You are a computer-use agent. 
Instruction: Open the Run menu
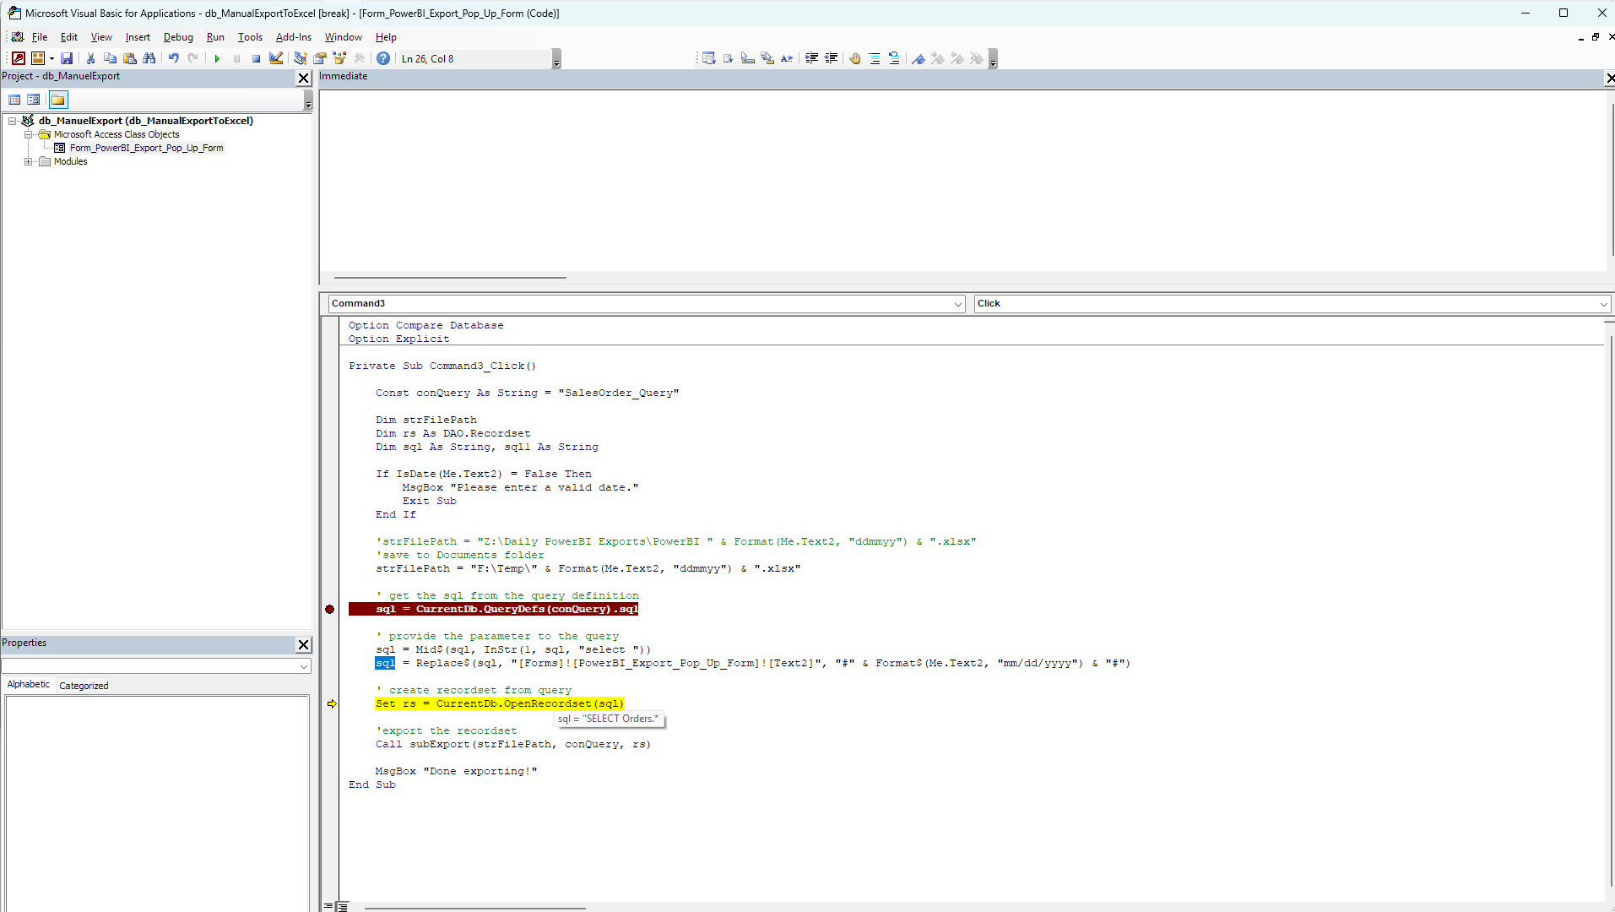[215, 37]
